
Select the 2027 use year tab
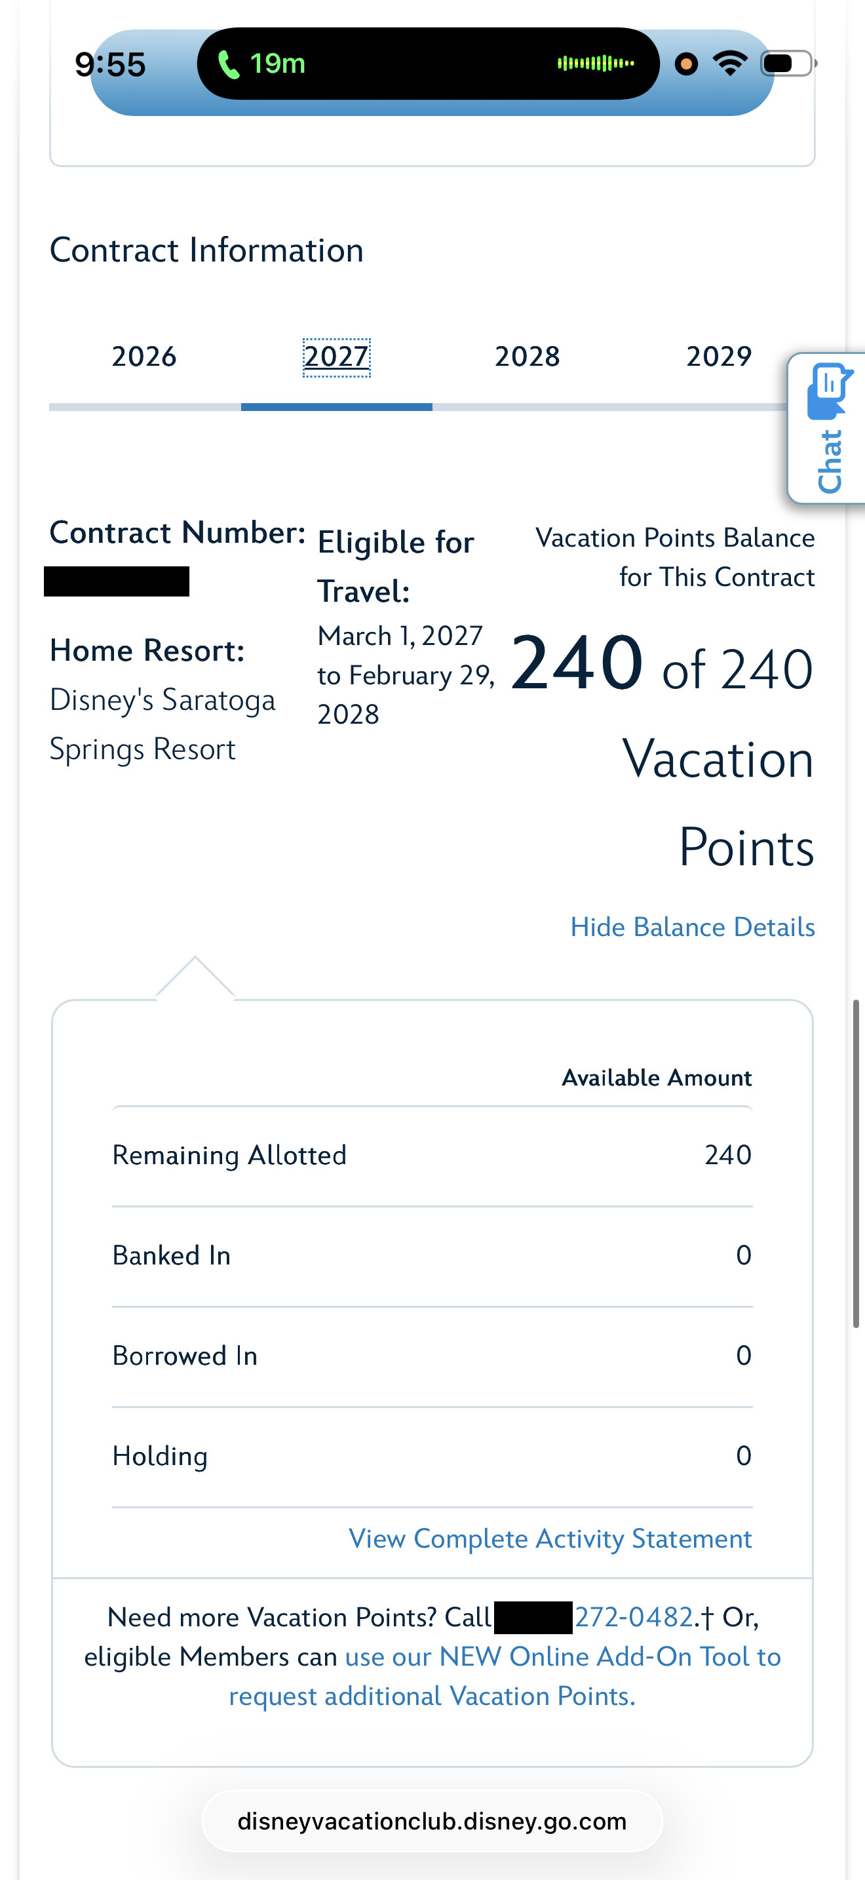(x=336, y=357)
